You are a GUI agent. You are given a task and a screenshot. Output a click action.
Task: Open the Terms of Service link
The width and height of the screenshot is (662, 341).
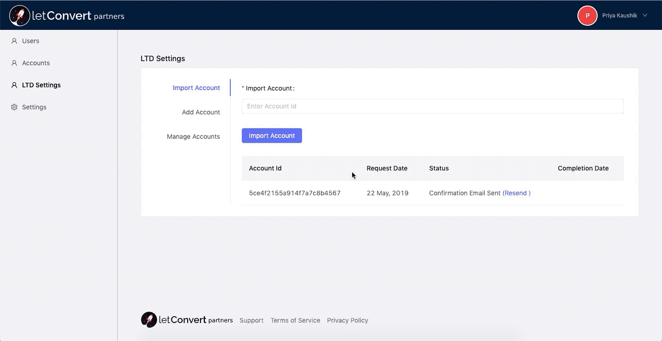(x=295, y=320)
